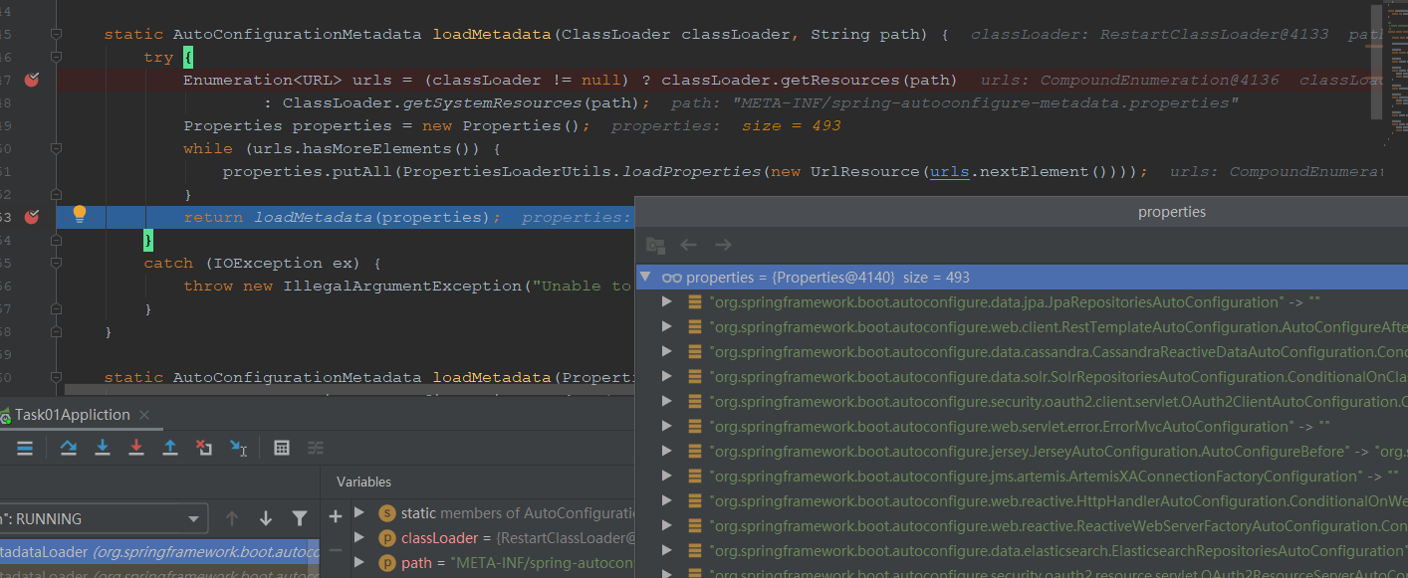Click the underlined urls in urls.nextElement()
The height and width of the screenshot is (578, 1408).
pos(950,171)
